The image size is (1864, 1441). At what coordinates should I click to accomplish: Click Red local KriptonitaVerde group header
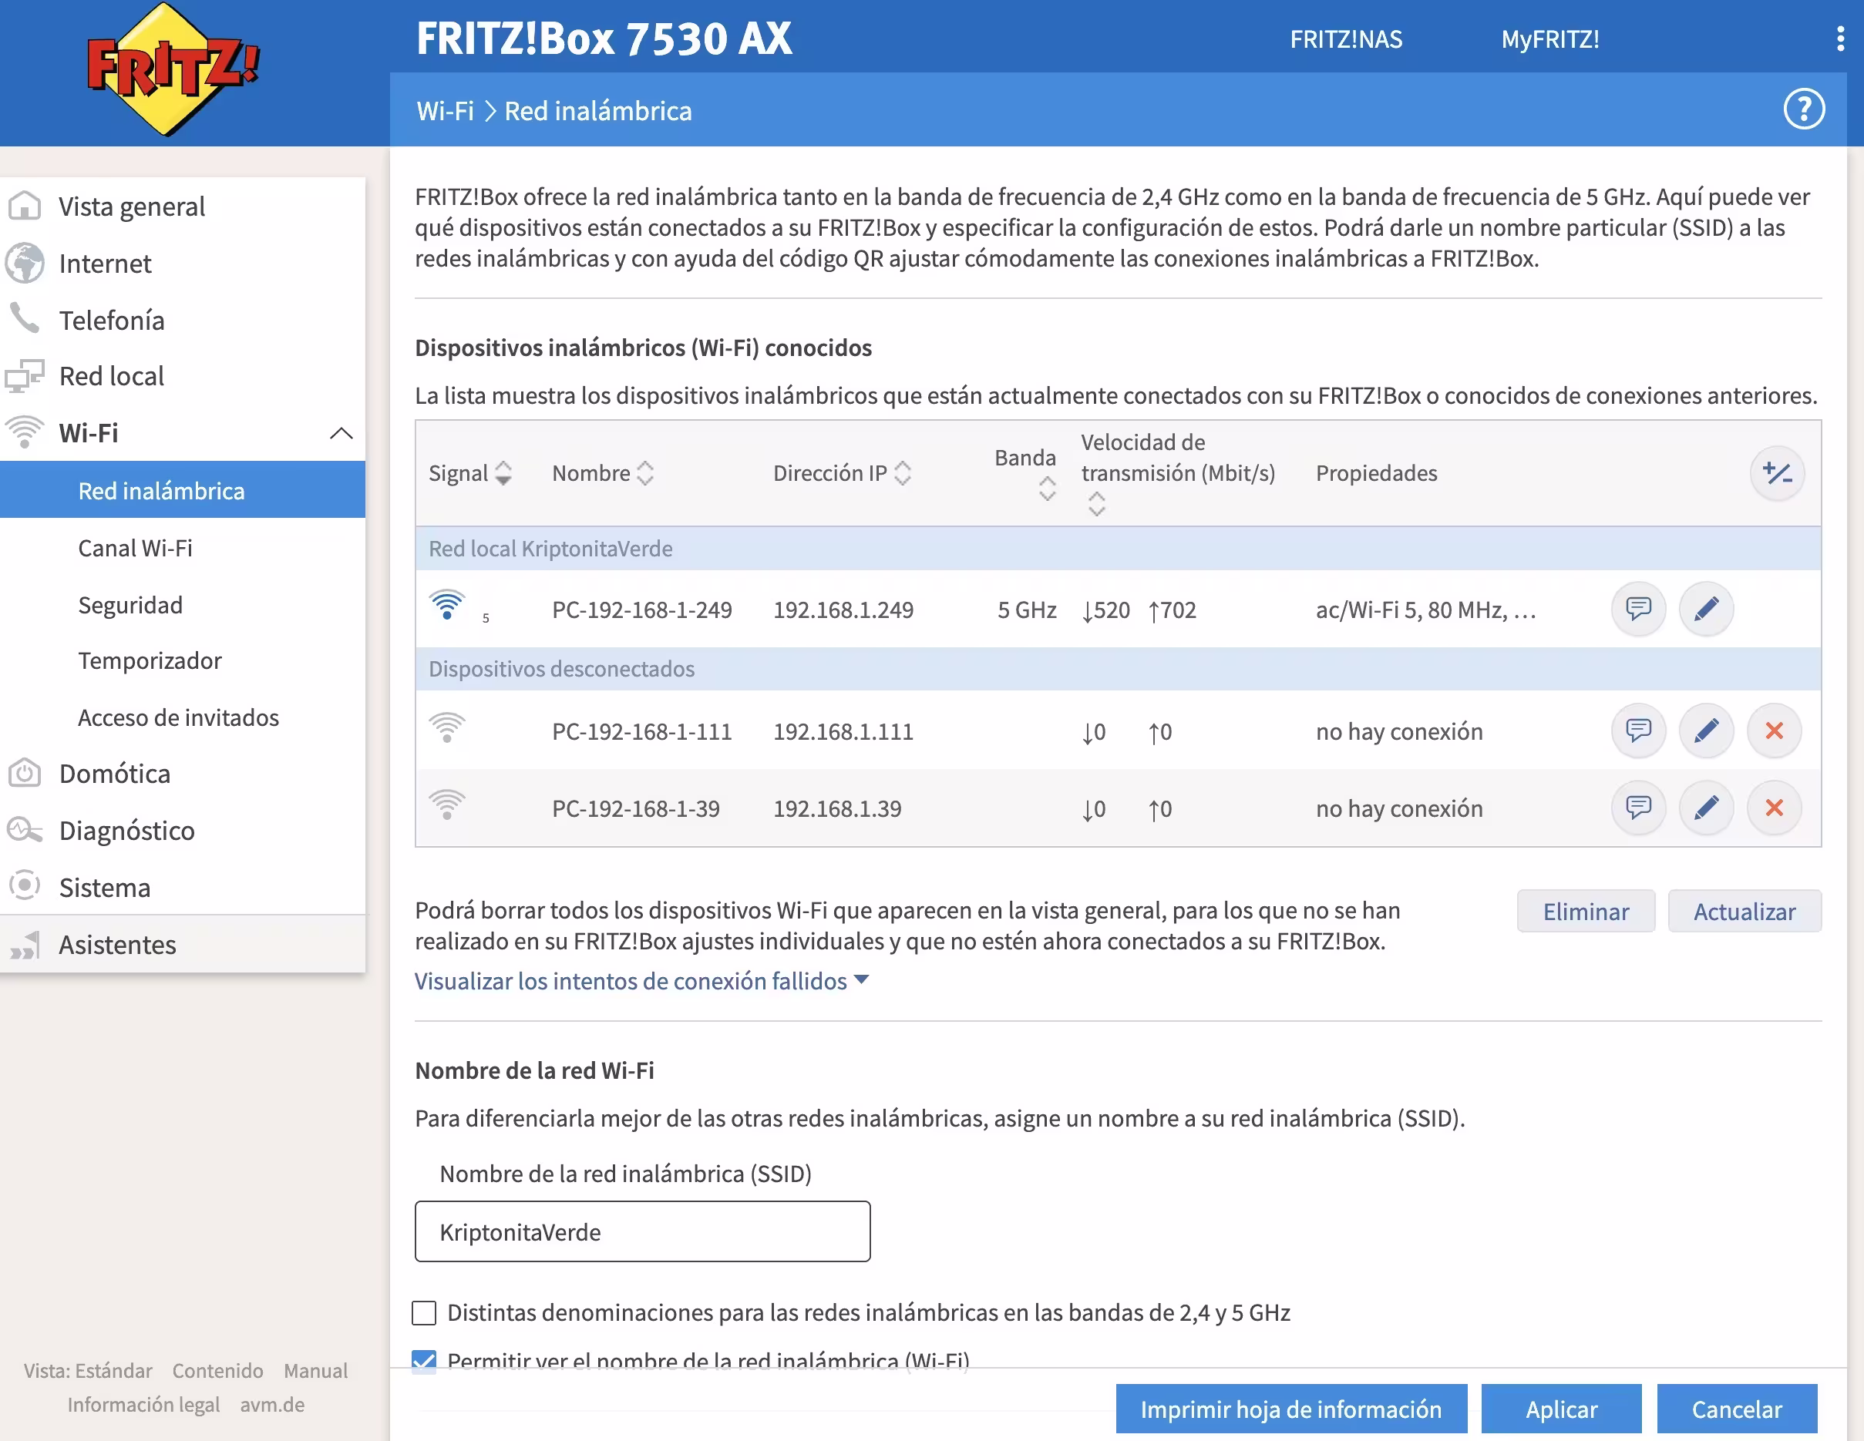(1118, 549)
